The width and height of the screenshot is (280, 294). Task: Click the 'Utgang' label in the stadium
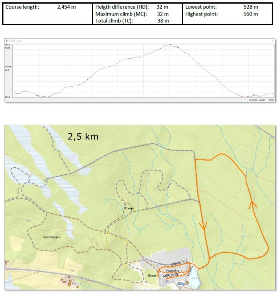click(x=176, y=264)
